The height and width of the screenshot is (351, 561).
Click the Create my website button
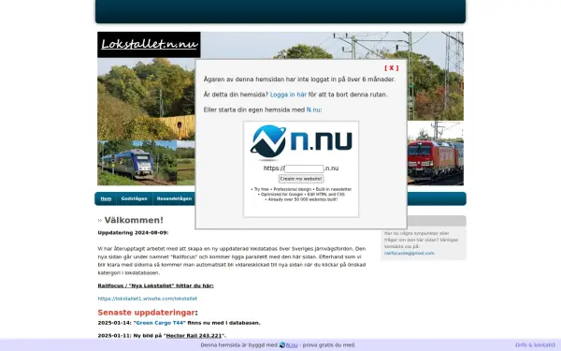point(301,179)
